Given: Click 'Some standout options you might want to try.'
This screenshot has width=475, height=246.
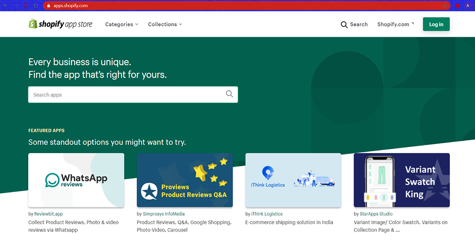Looking at the screenshot, I should tap(107, 142).
